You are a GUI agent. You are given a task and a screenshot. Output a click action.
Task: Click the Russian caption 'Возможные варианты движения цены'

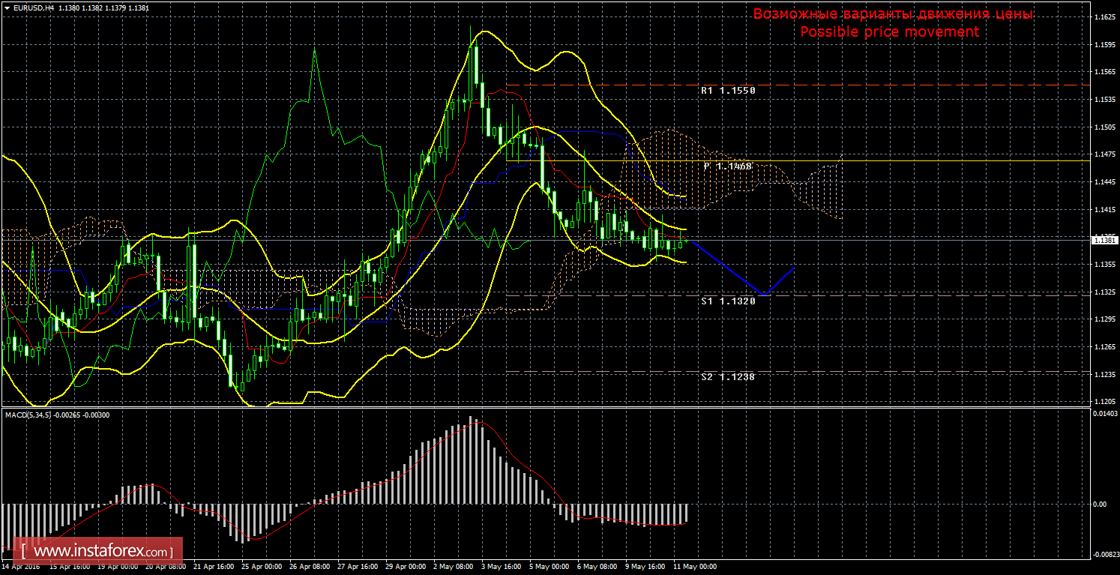[893, 14]
